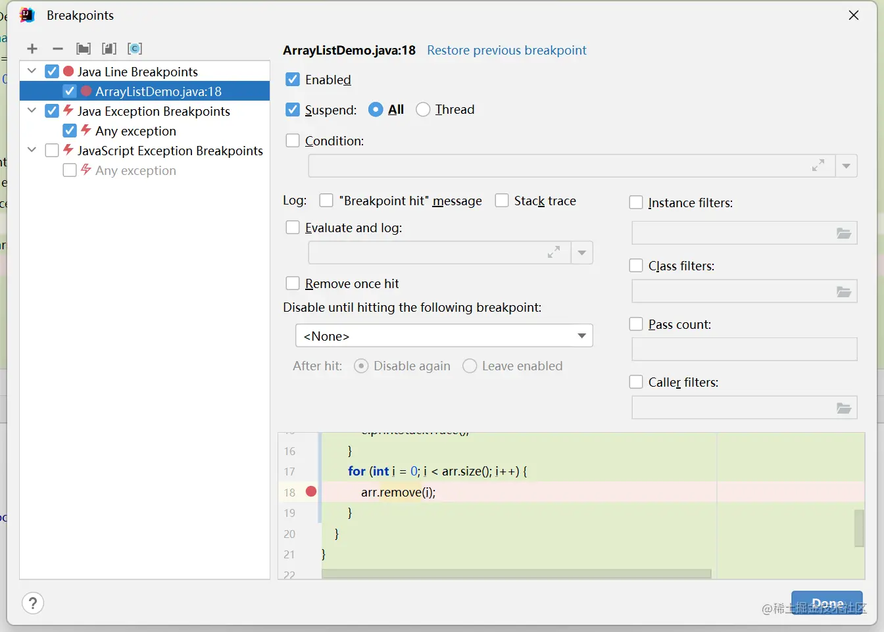Uncheck the Enabled checkbox

[x=293, y=80]
